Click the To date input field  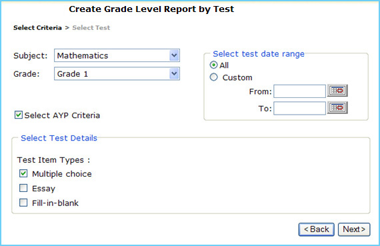(299, 108)
